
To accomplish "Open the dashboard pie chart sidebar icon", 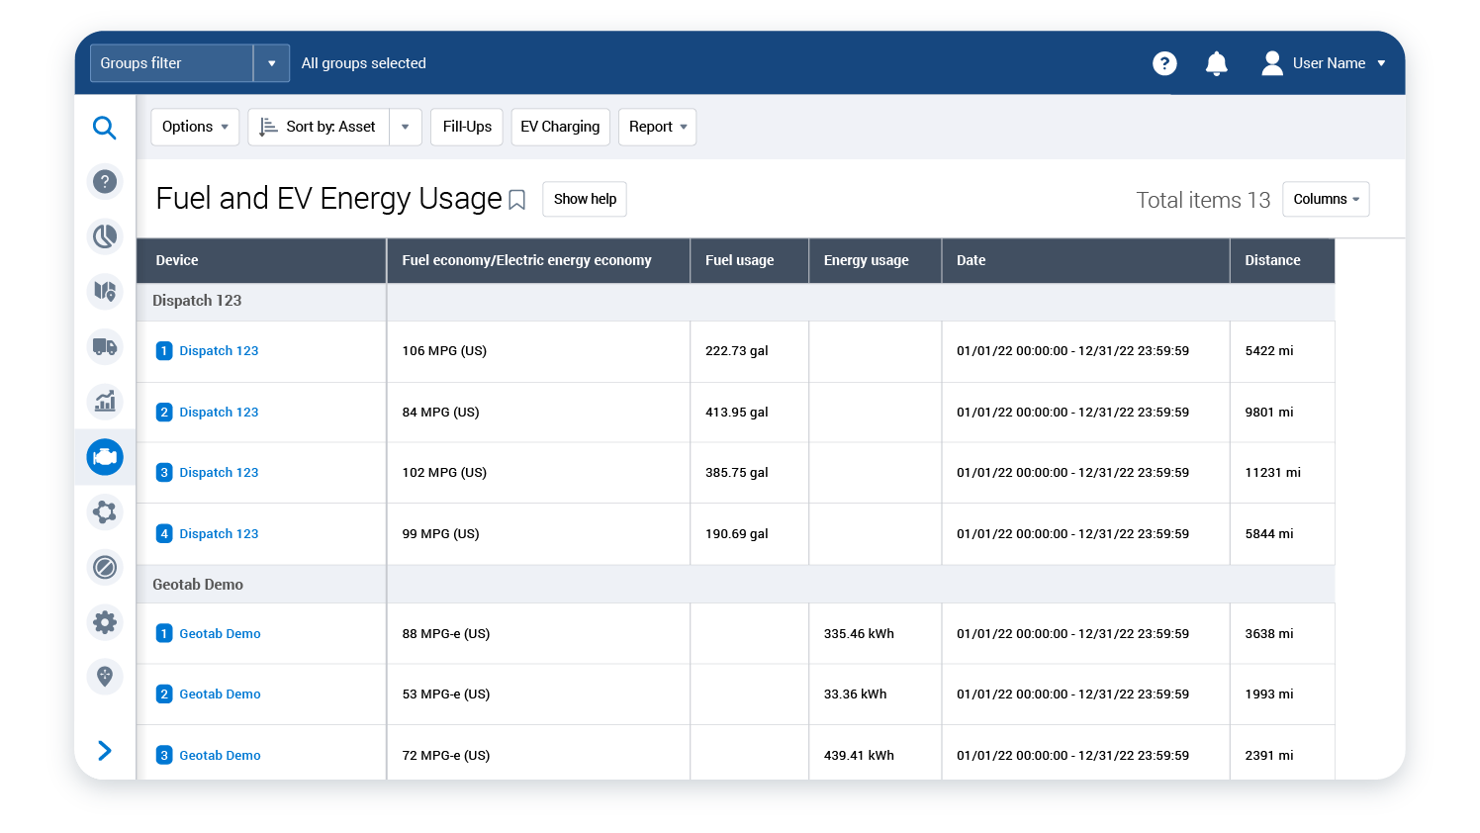I will pos(105,236).
